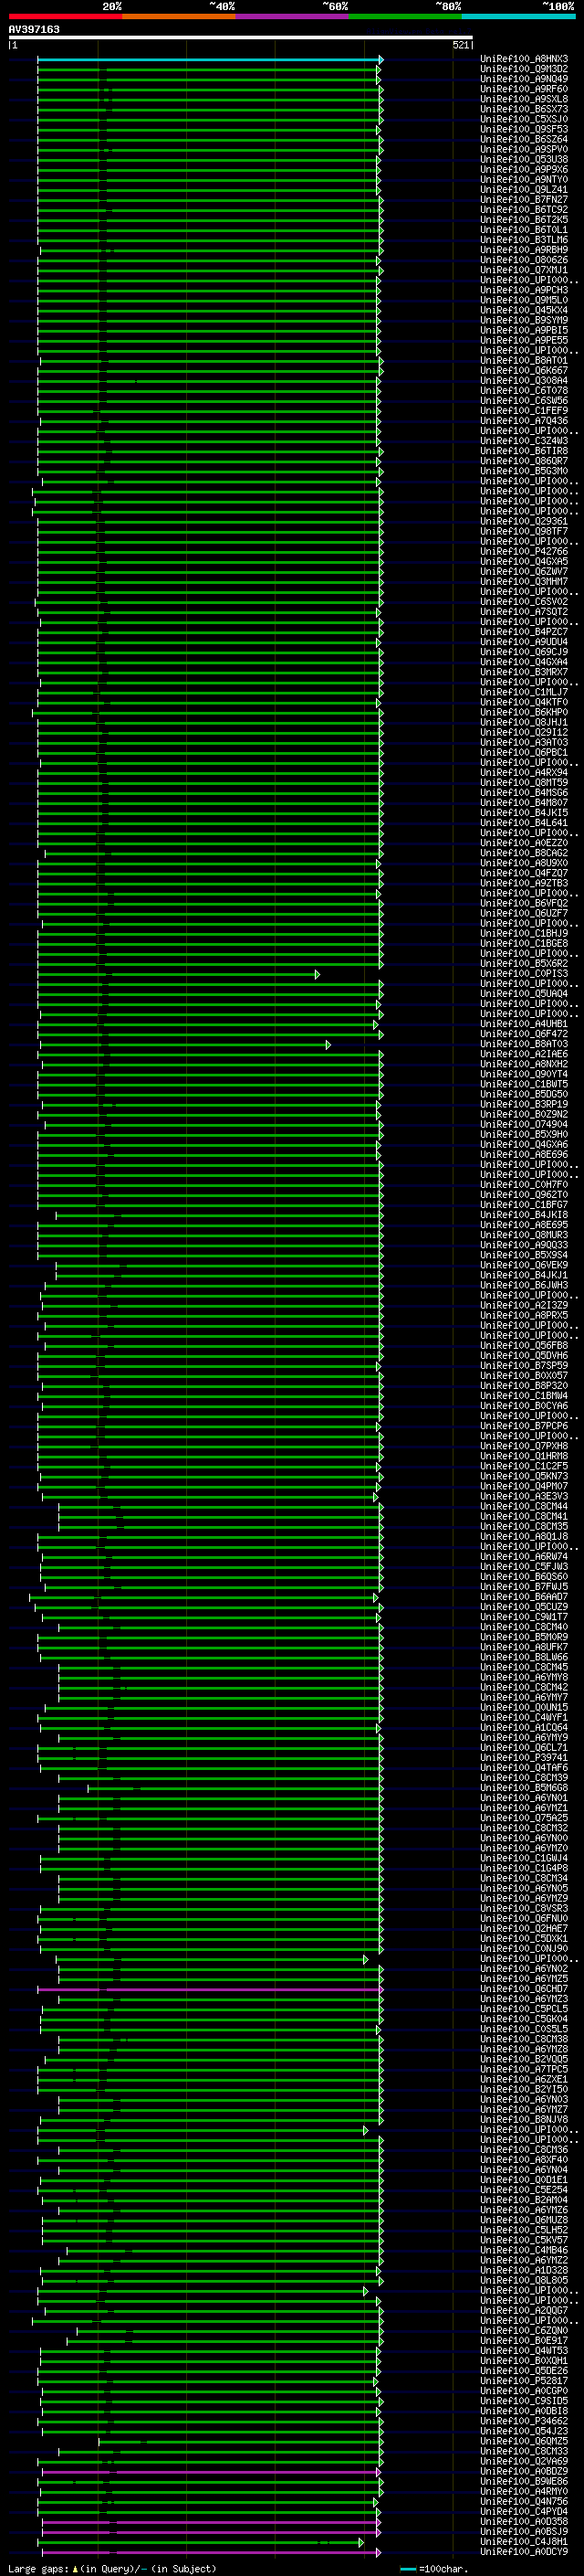Click the label UniRef100_Q45KX4
Image resolution: width=584 pixels, height=2576 pixels.
(524, 310)
